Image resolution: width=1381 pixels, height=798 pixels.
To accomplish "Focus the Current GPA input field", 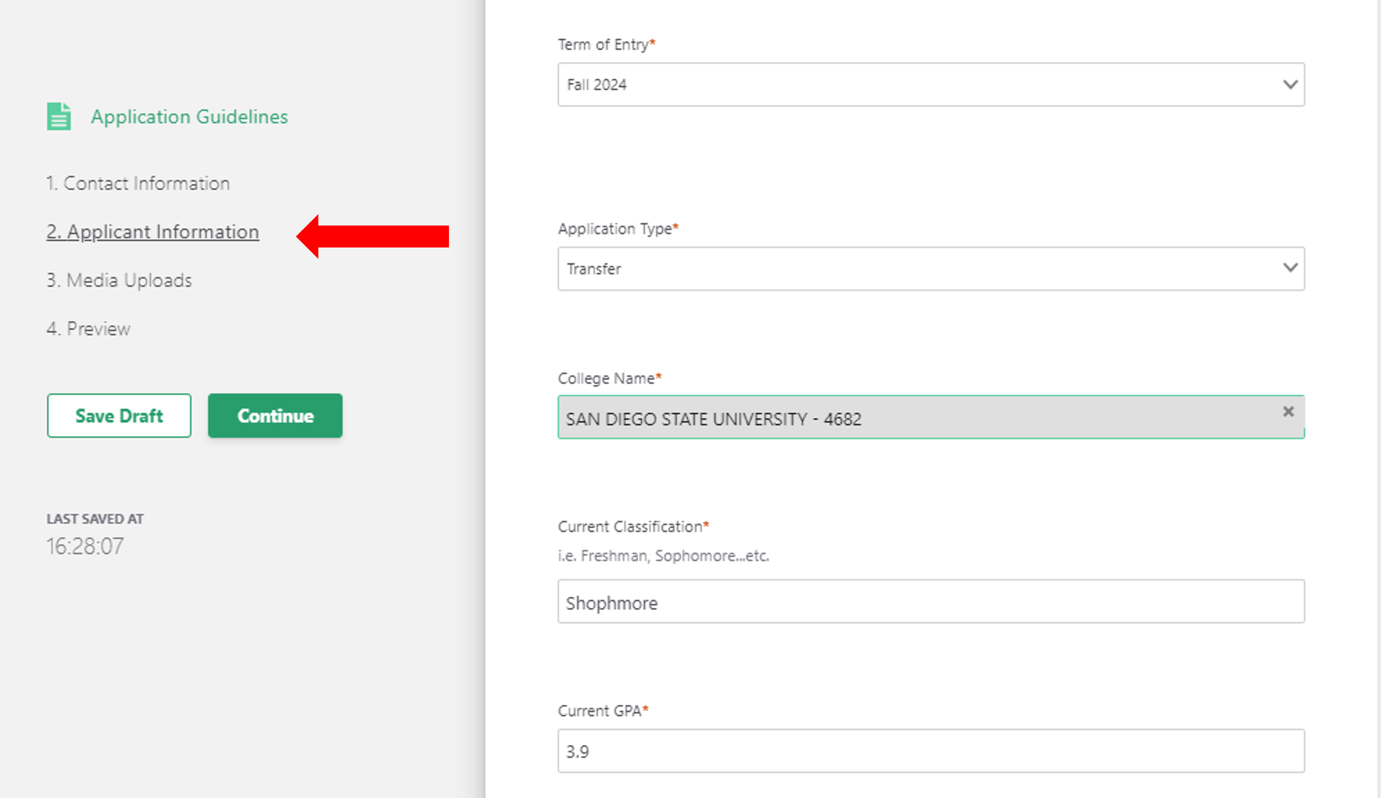I will [931, 751].
